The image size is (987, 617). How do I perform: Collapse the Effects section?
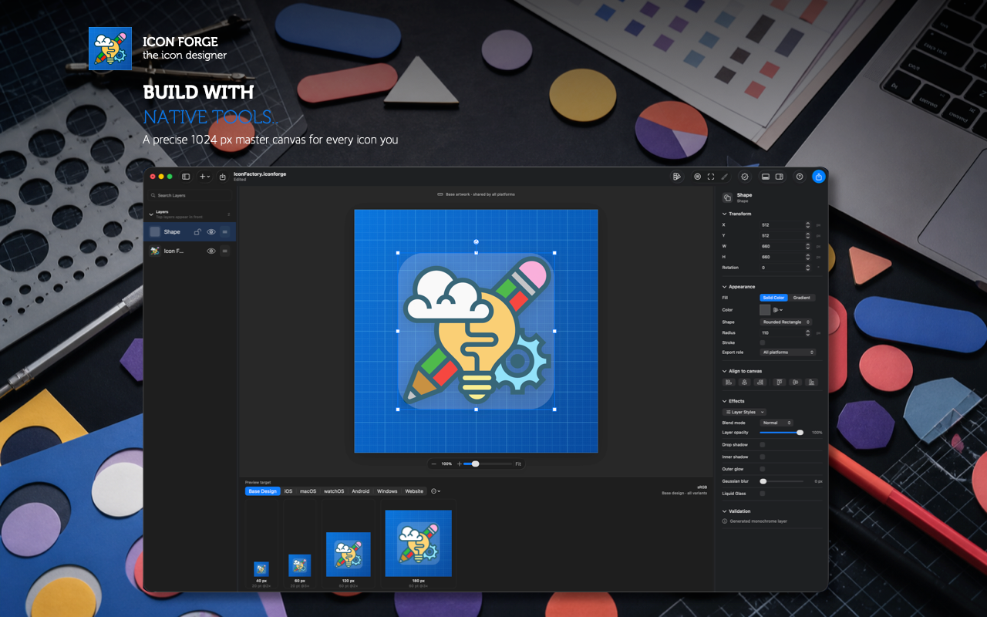pos(724,401)
